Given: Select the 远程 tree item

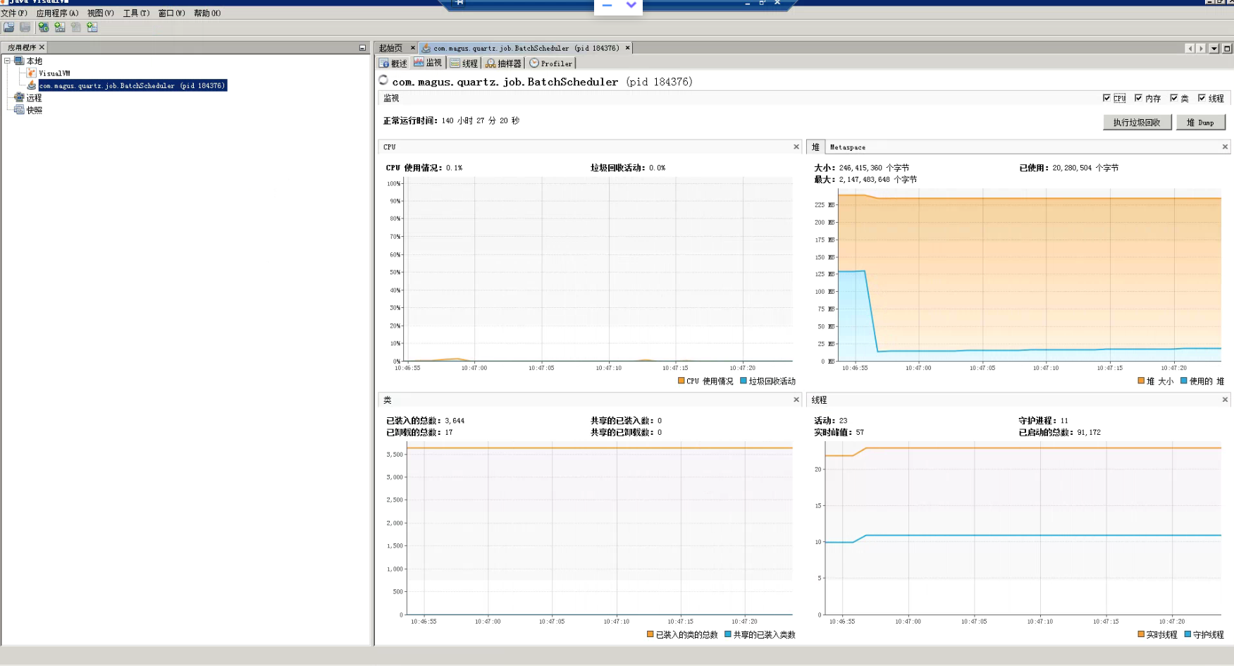Looking at the screenshot, I should tap(34, 98).
